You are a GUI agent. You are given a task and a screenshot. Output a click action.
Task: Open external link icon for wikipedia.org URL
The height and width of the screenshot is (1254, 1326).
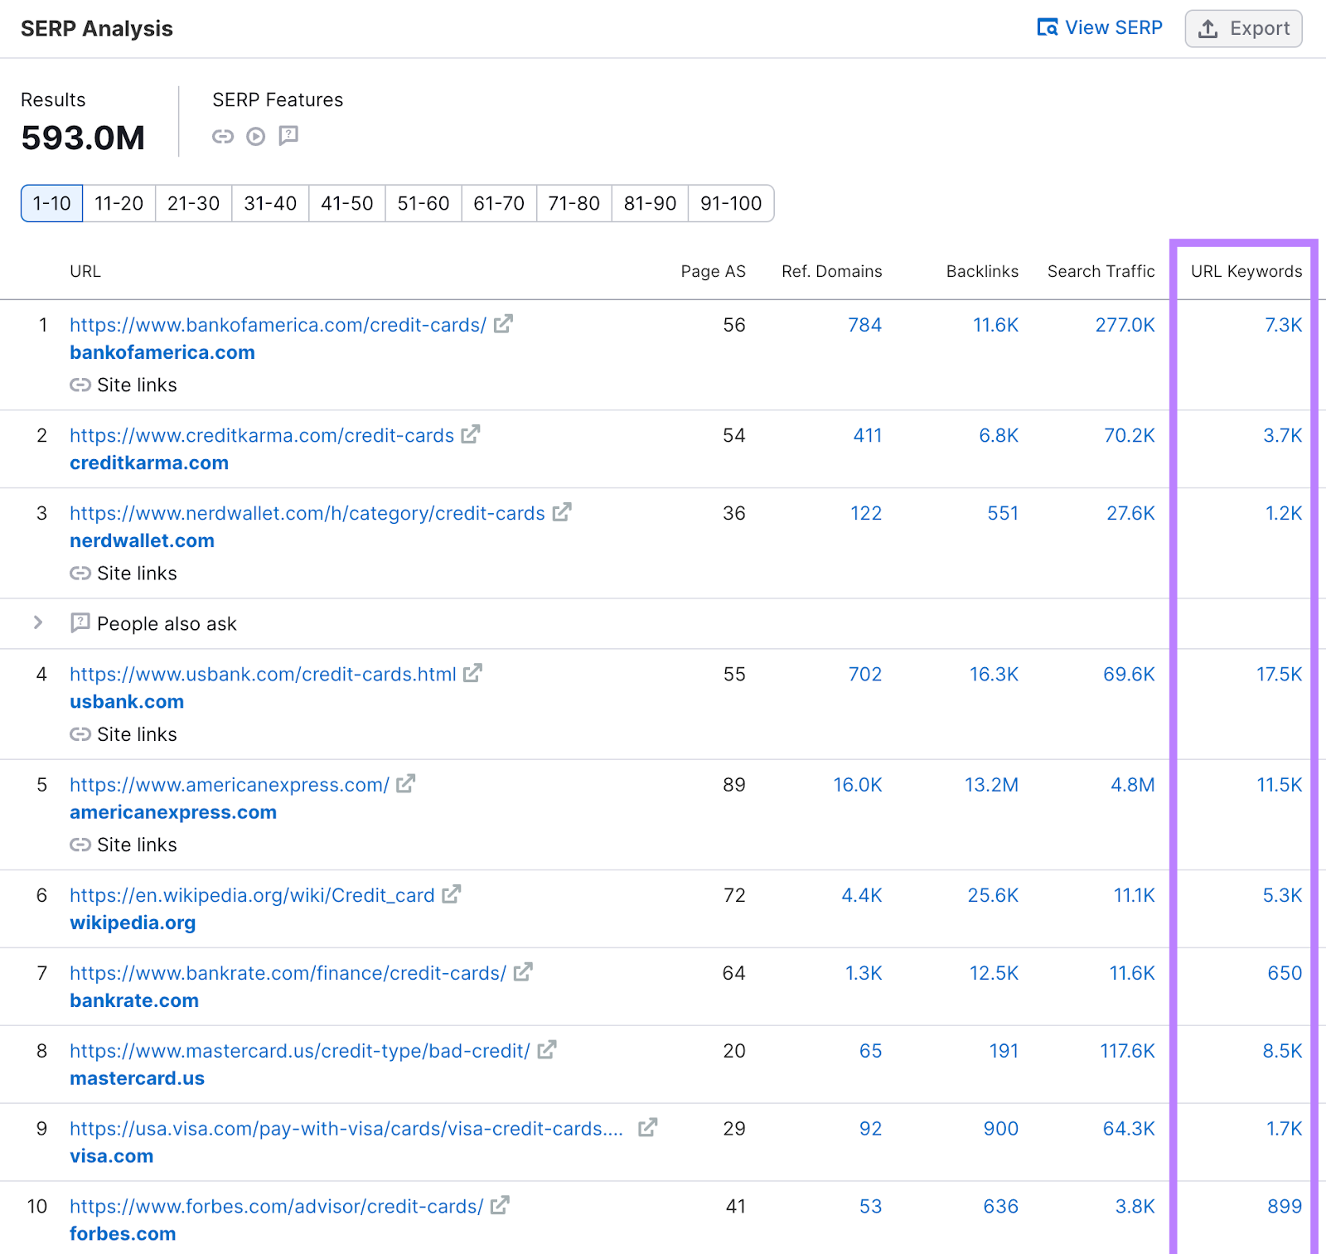pos(451,894)
